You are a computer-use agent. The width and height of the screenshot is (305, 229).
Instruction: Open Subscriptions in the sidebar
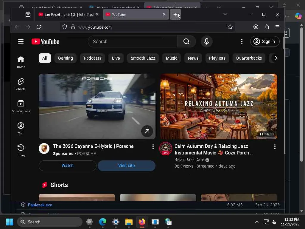[x=21, y=106]
